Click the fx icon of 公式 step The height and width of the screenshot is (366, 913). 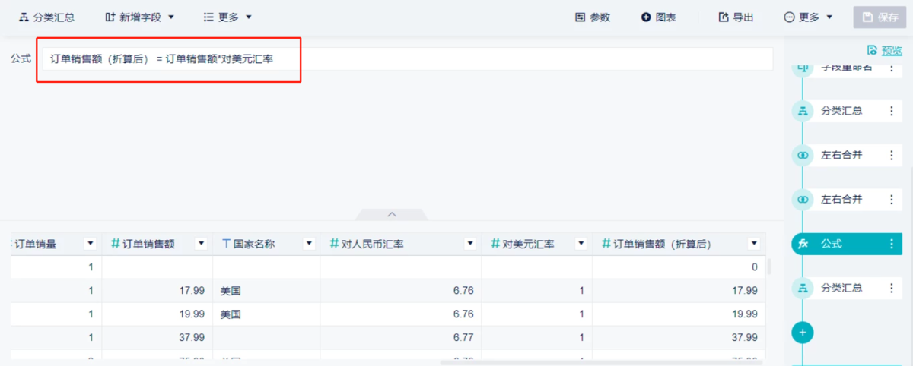click(803, 244)
